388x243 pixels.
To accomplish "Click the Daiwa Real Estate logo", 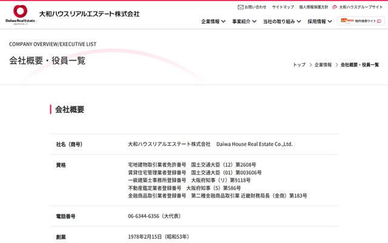I will tap(21, 15).
